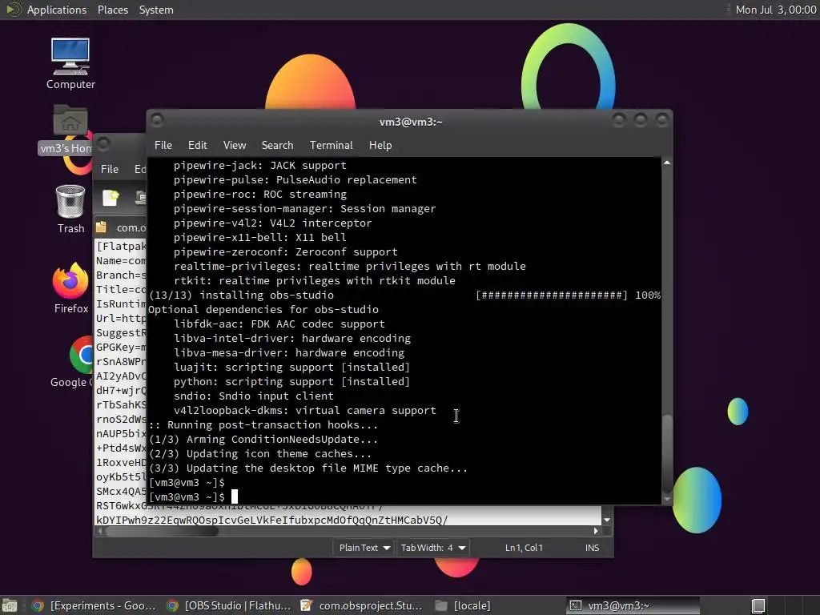Image resolution: width=820 pixels, height=615 pixels.
Task: Open the Trash desktop icon
Action: (70, 209)
